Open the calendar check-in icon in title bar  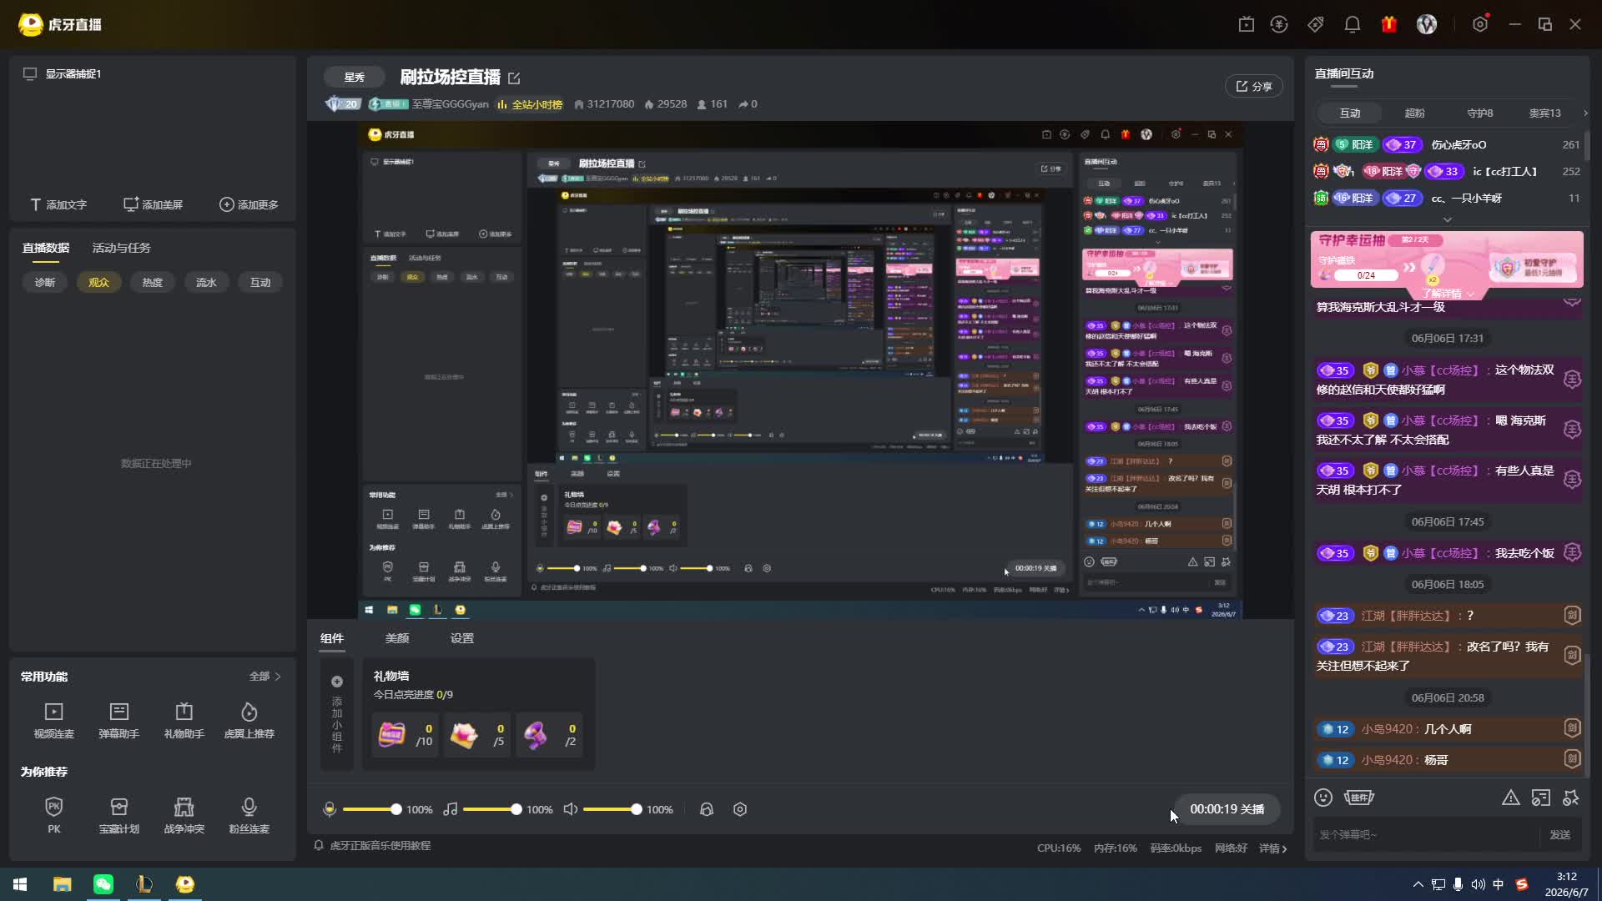pos(1247,24)
